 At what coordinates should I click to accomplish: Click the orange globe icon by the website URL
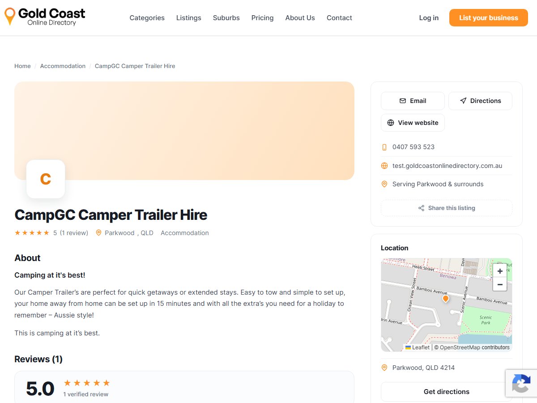pyautogui.click(x=384, y=166)
